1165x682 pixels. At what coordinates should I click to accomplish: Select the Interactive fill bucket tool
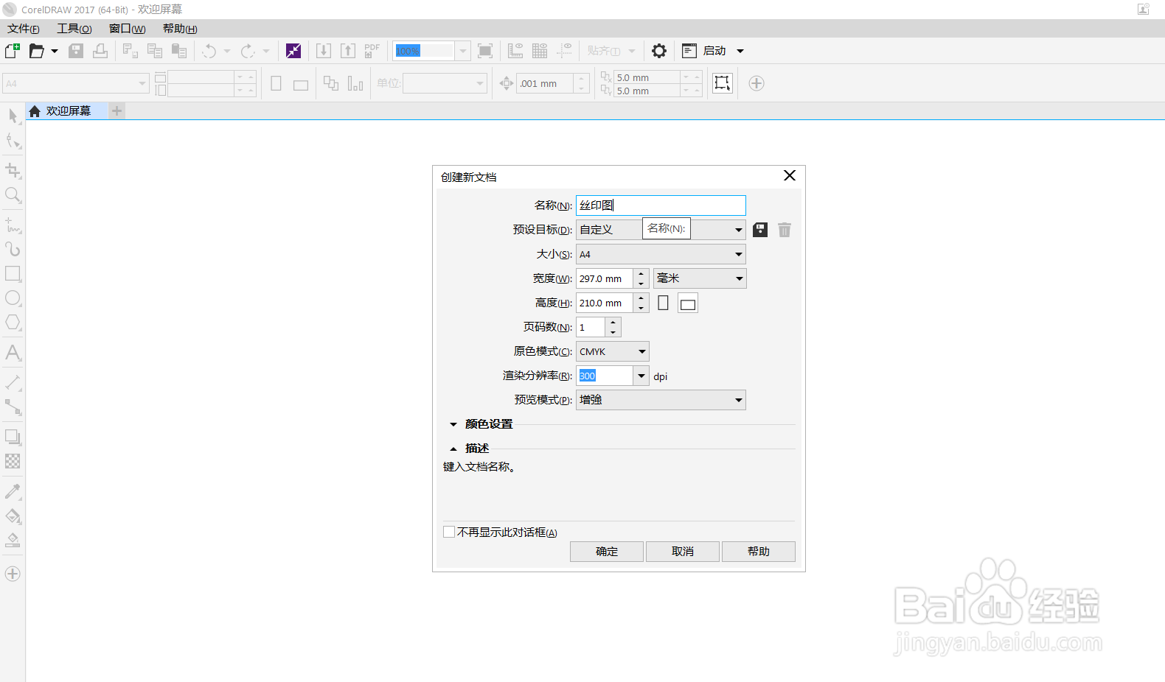[13, 516]
